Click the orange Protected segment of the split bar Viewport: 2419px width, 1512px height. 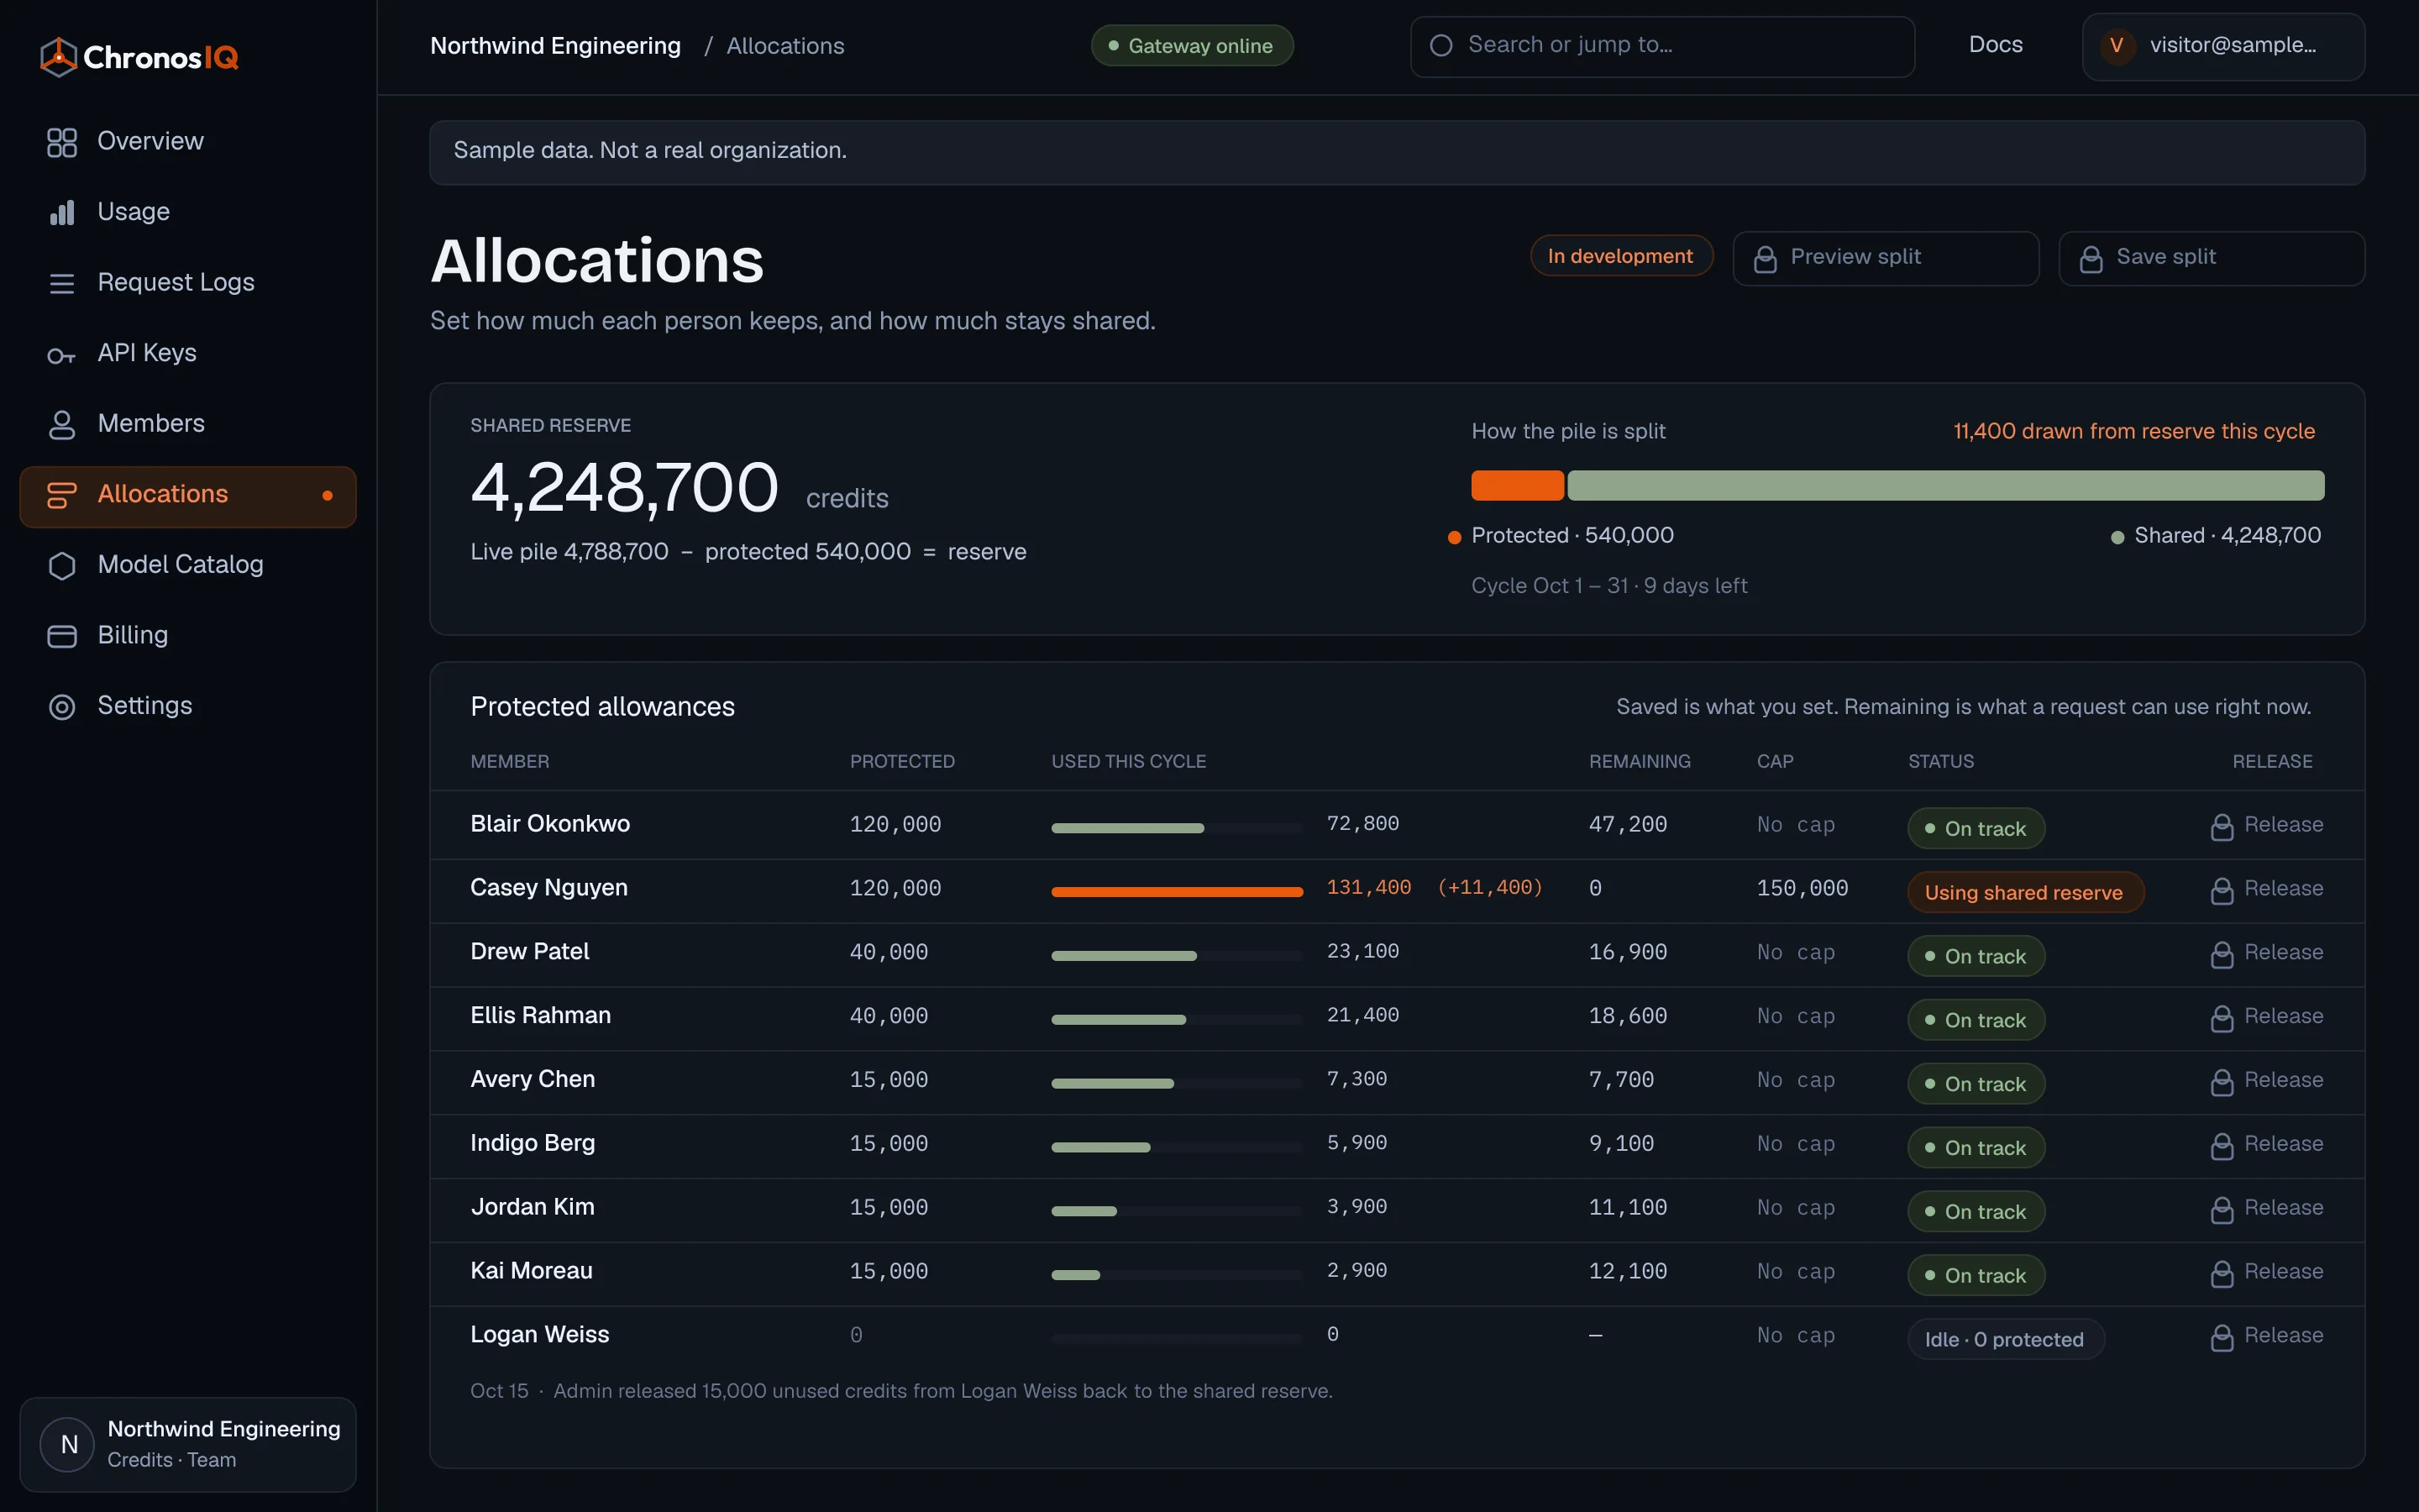pyautogui.click(x=1518, y=486)
